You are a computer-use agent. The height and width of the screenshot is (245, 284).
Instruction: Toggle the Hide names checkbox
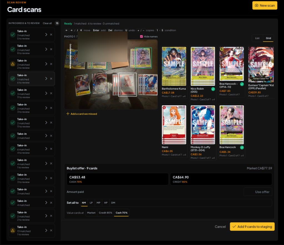tap(141, 37)
